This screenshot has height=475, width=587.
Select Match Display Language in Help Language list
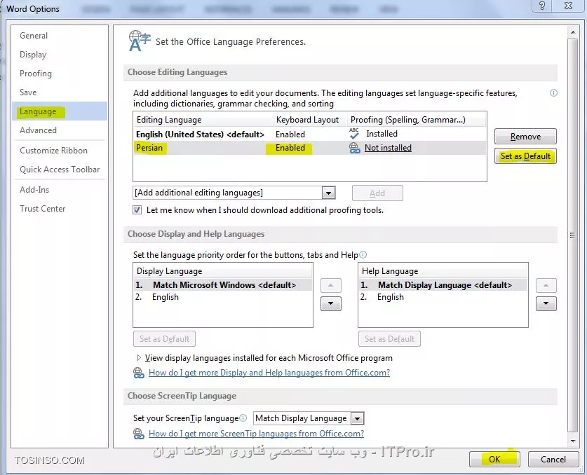[443, 285]
